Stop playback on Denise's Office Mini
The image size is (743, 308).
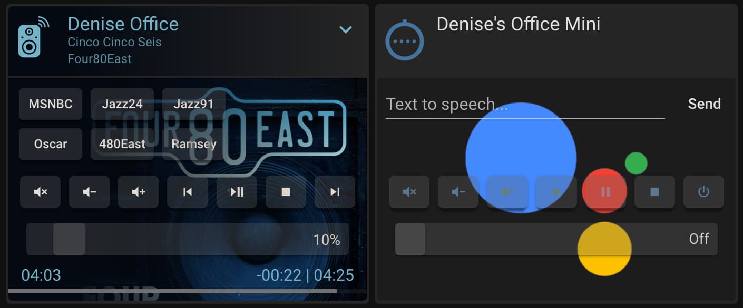click(x=654, y=192)
